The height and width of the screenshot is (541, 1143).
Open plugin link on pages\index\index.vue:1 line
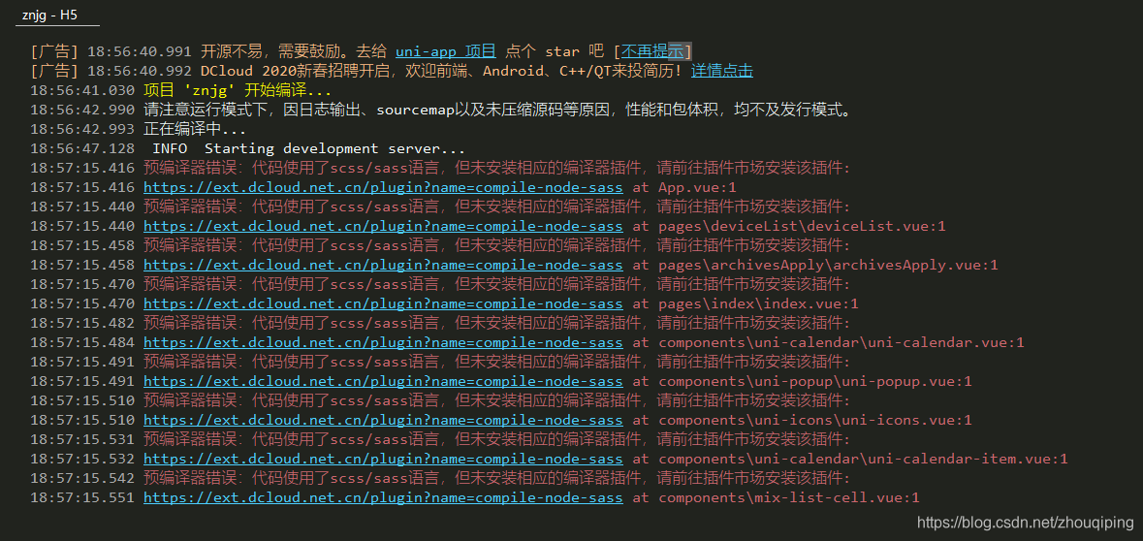383,303
